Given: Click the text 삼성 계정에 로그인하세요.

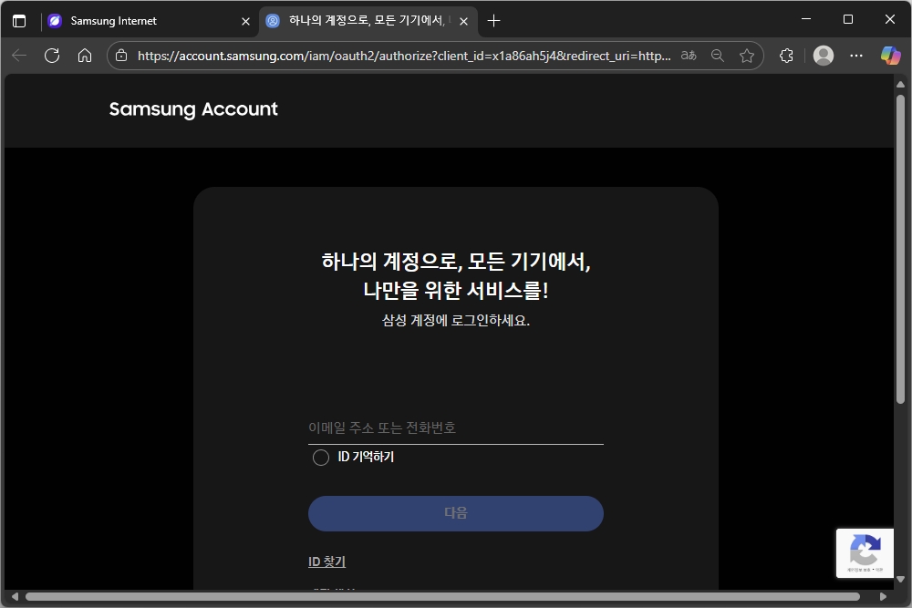Looking at the screenshot, I should point(456,320).
